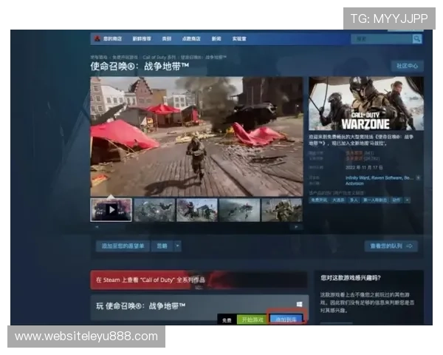
Task: Click the Windows platform icon
Action: point(300,304)
